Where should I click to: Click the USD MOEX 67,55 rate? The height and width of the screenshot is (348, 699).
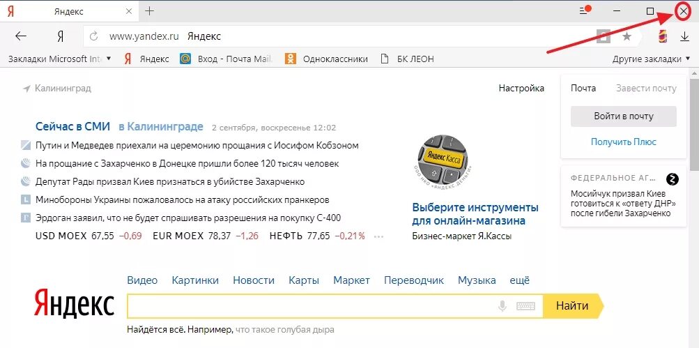(x=89, y=236)
